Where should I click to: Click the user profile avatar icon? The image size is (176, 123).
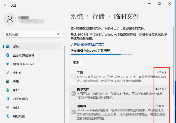click(x=10, y=19)
